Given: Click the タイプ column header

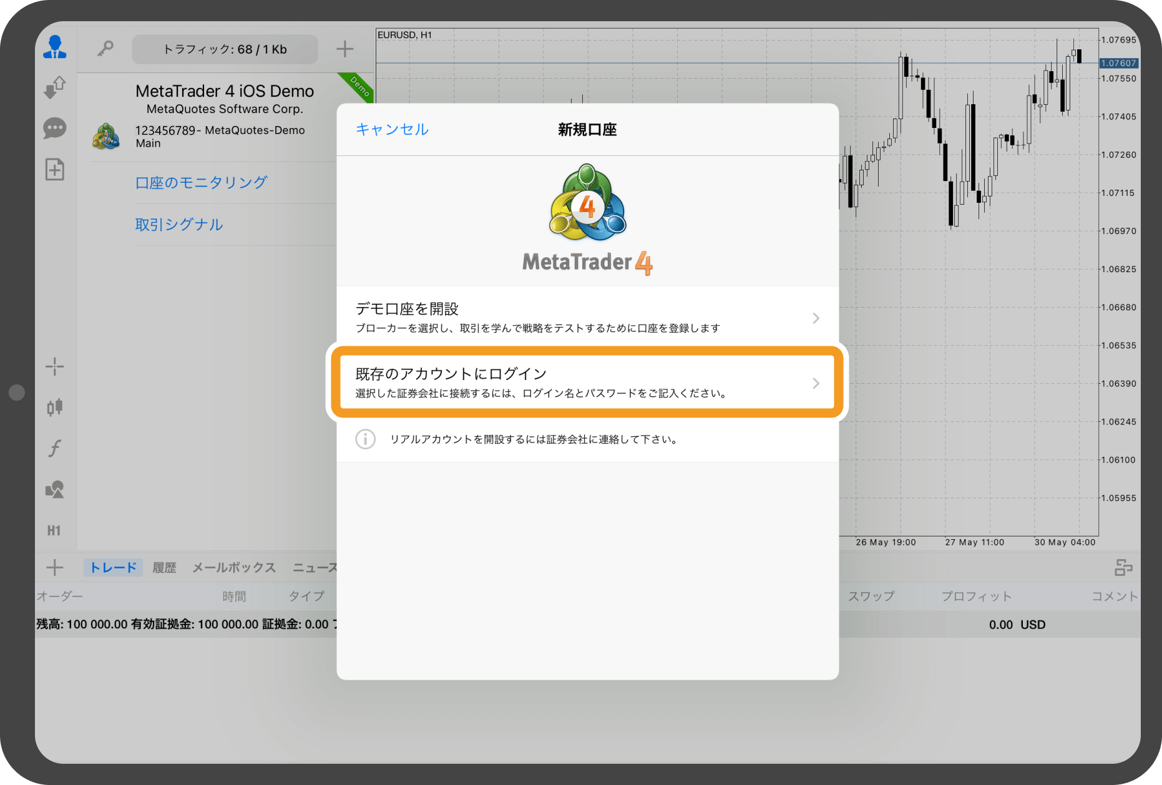Looking at the screenshot, I should click(306, 596).
